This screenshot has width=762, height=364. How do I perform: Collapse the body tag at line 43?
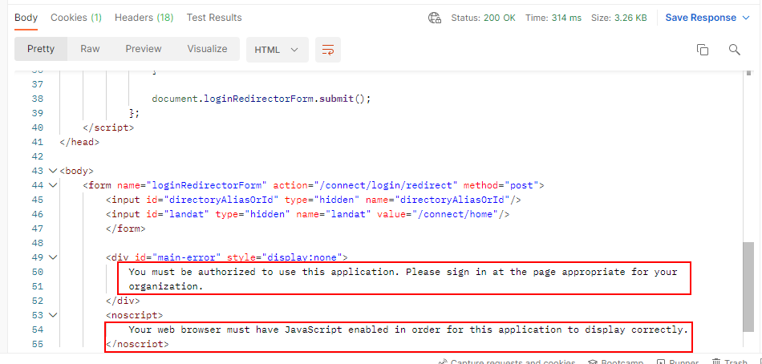coord(53,171)
